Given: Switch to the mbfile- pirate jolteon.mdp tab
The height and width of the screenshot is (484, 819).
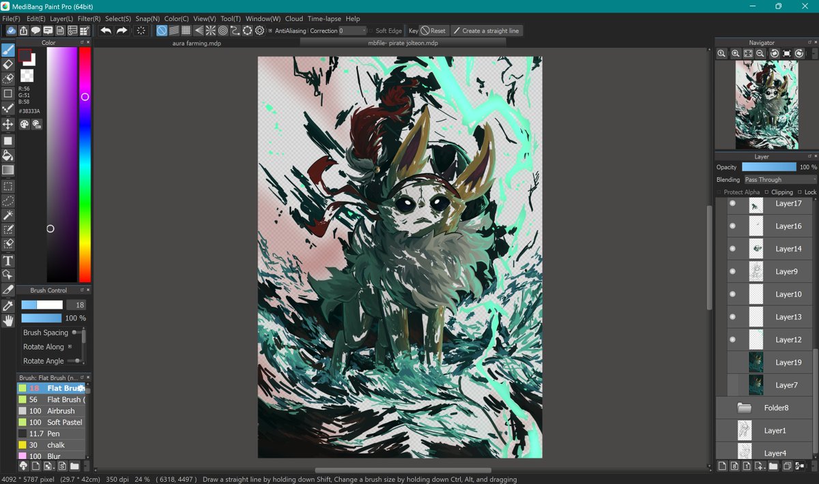Looking at the screenshot, I should point(403,43).
